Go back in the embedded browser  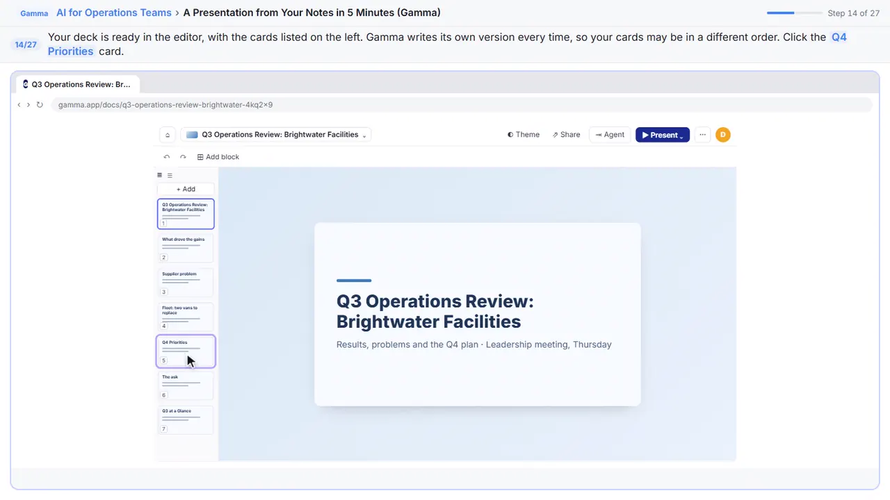click(19, 105)
